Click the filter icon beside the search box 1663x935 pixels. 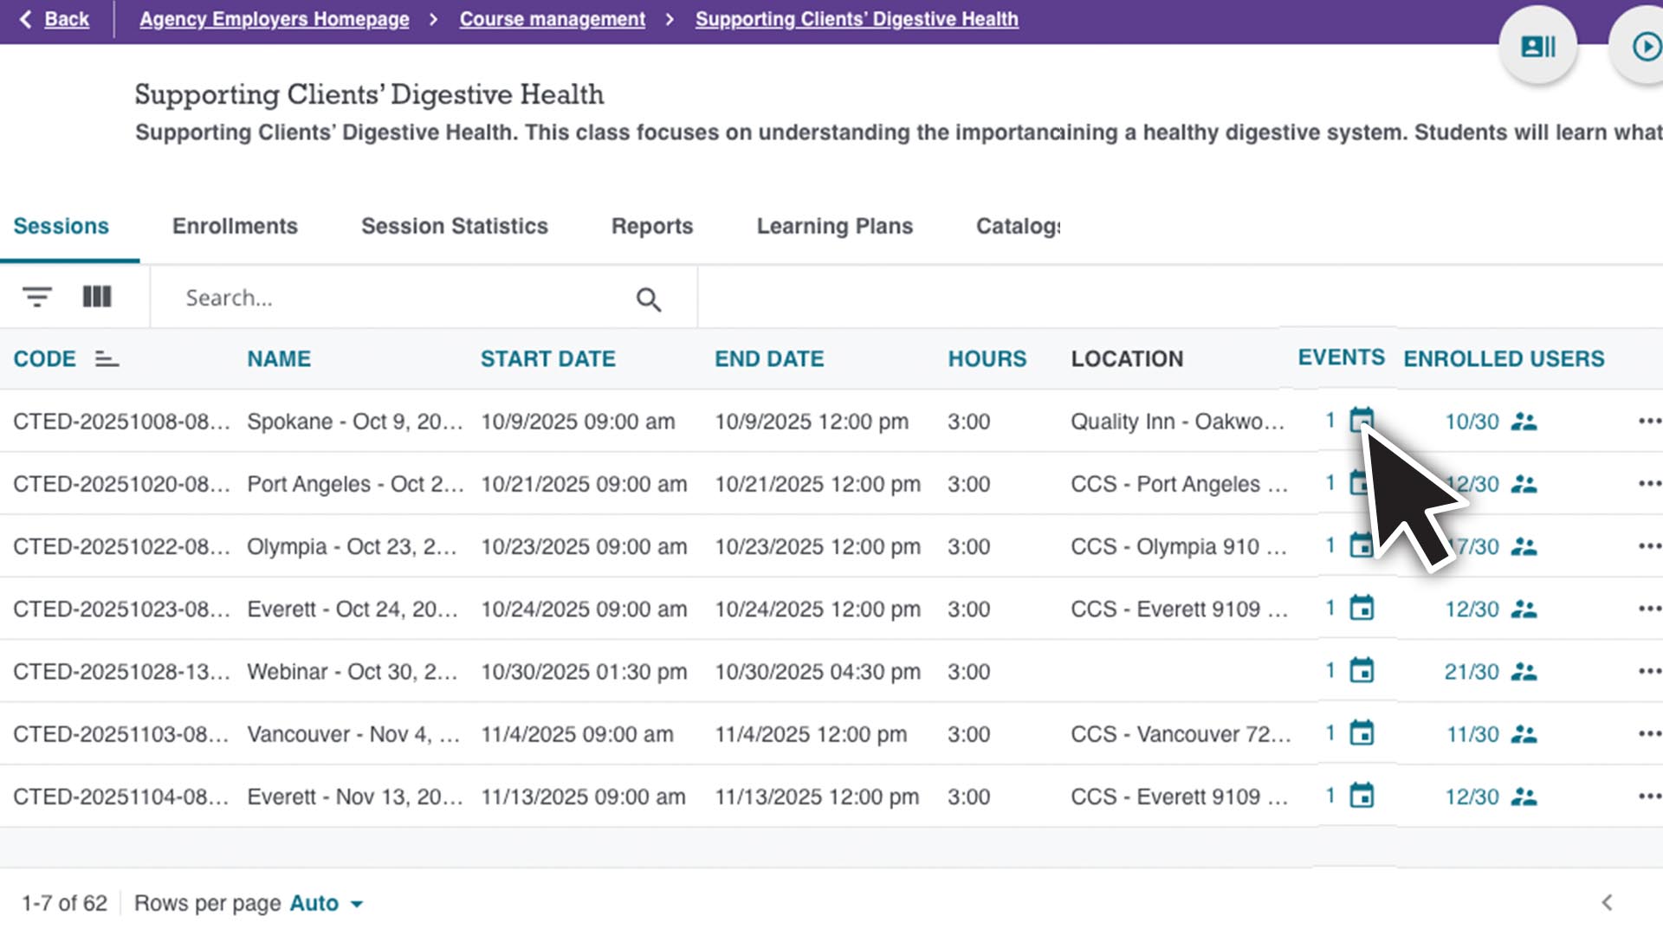pyautogui.click(x=36, y=297)
